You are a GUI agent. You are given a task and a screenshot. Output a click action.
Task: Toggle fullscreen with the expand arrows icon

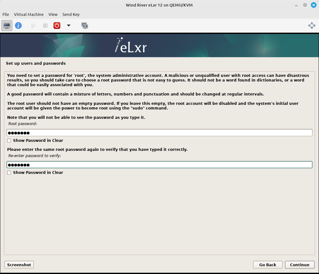coord(312,25)
